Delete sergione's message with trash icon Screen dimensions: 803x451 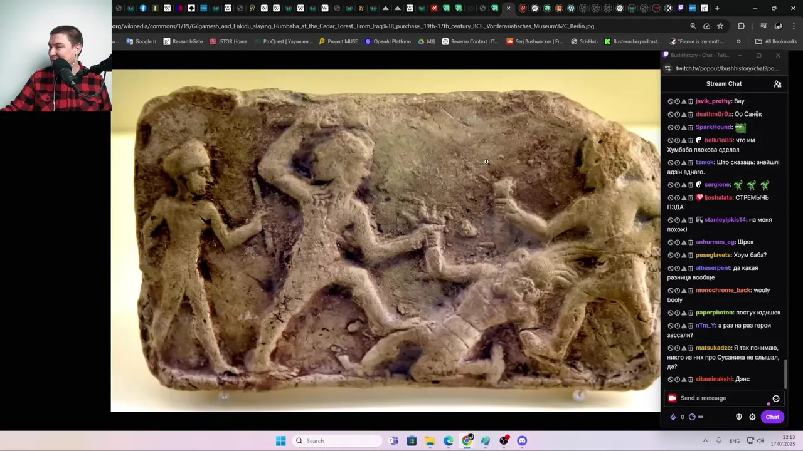691,185
